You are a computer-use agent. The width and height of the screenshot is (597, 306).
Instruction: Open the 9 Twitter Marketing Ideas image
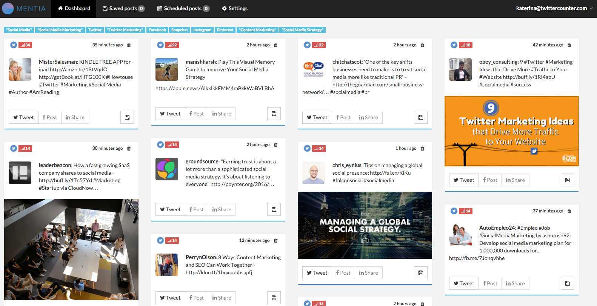coord(512,131)
